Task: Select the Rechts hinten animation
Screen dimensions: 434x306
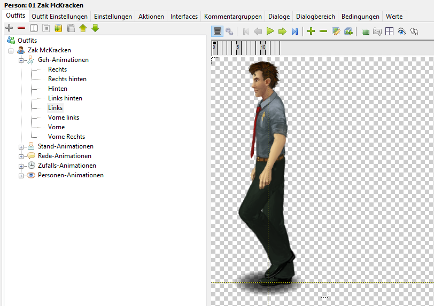Action: pos(67,79)
